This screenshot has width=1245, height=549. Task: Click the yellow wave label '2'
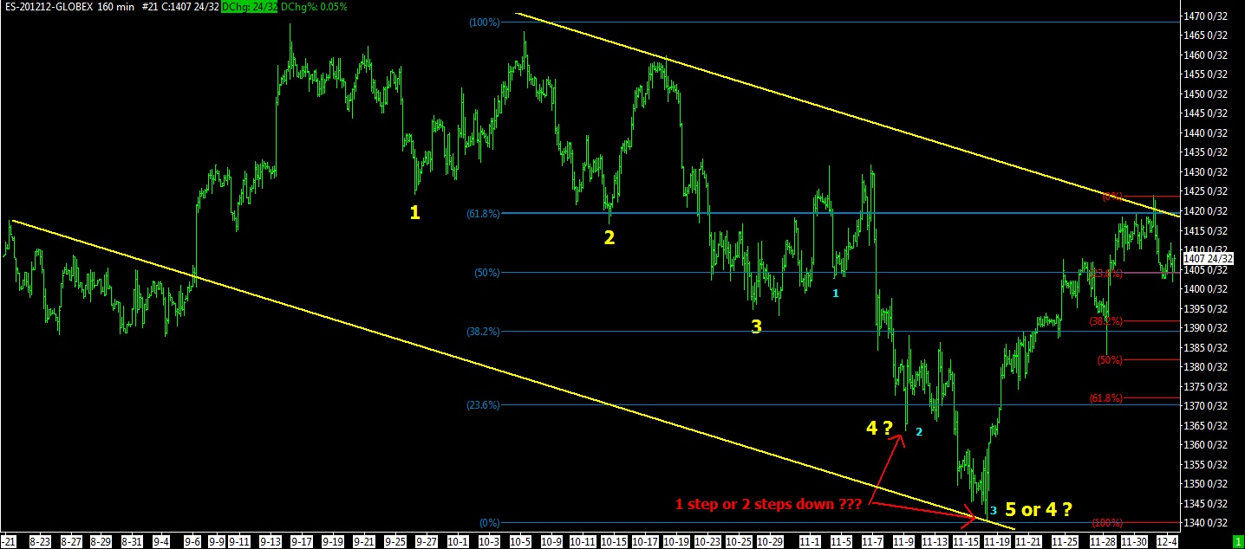(609, 237)
